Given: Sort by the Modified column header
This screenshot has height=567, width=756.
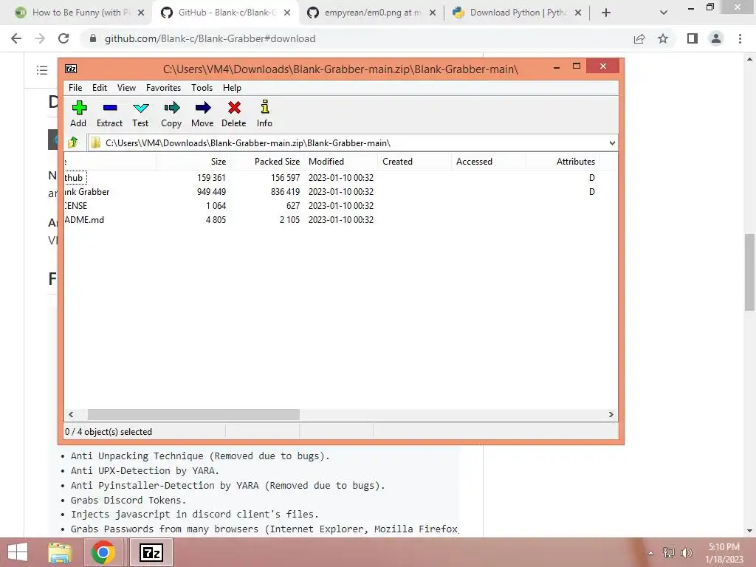Looking at the screenshot, I should pos(341,162).
